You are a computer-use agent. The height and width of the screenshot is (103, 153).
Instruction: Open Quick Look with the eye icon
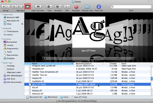click(38, 7)
